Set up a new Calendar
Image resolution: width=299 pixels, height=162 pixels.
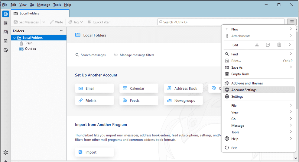pyautogui.click(x=139, y=88)
